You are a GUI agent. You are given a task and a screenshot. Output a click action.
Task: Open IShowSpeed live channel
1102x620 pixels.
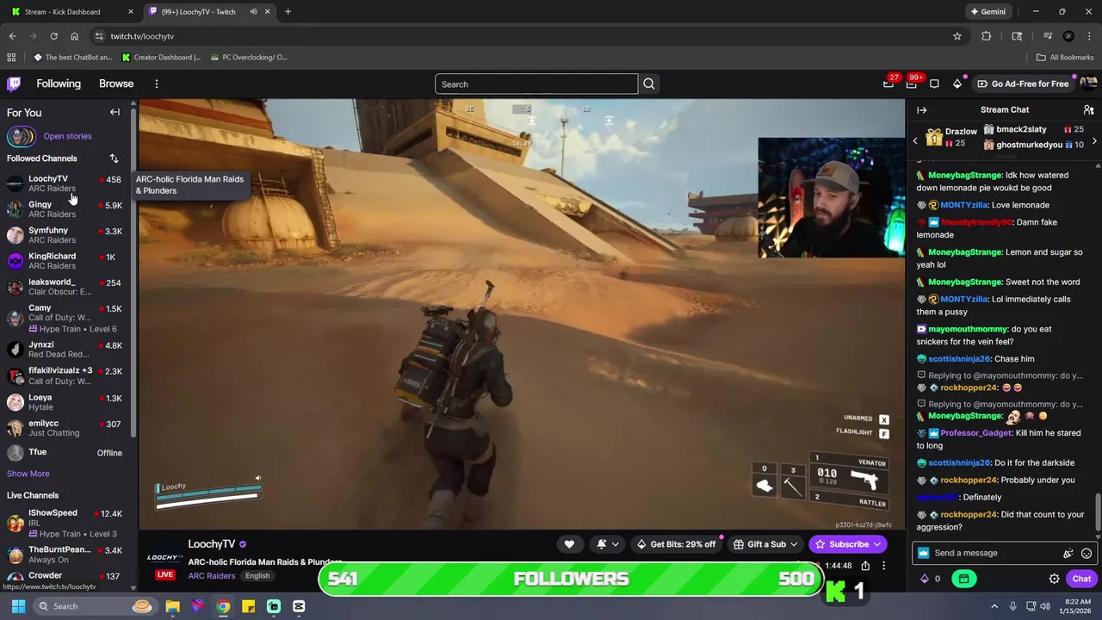point(65,523)
